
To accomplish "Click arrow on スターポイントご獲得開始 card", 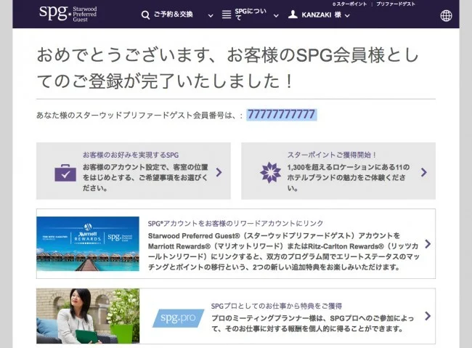I will click(x=424, y=172).
